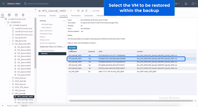This screenshot has height=107, width=198.
Task: Open Resource Groups under SnapCenter Plug-in
Action: (x=47, y=50)
